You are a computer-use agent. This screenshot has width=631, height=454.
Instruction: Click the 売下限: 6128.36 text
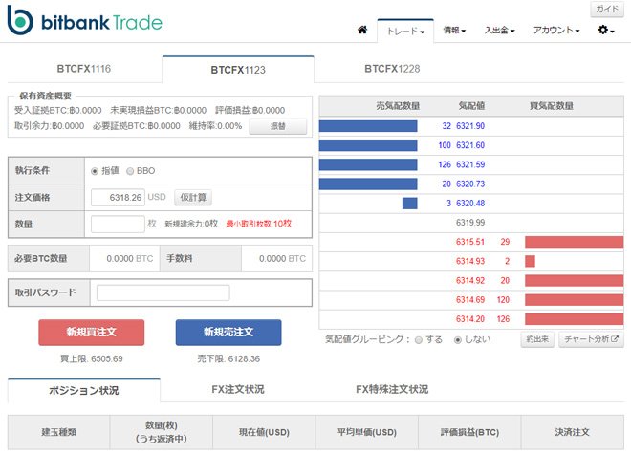click(228, 359)
